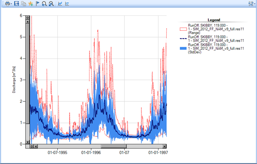Click the 01-07 date axis label
Viewport: 257px width, 164px height.
[124, 153]
